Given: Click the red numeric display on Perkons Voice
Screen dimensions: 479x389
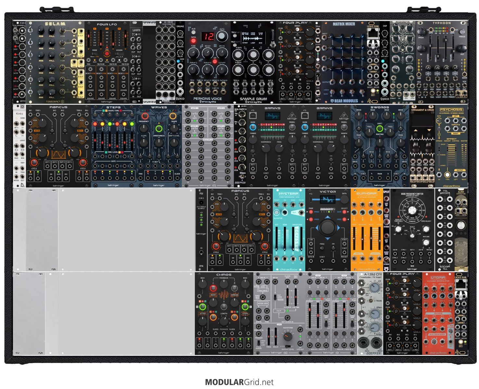Looking at the screenshot, I should click(x=207, y=36).
